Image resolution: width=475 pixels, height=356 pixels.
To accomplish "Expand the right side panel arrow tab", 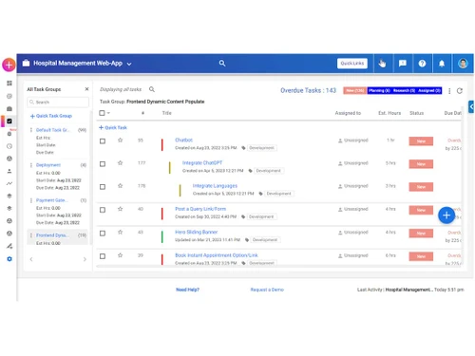I will click(471, 106).
